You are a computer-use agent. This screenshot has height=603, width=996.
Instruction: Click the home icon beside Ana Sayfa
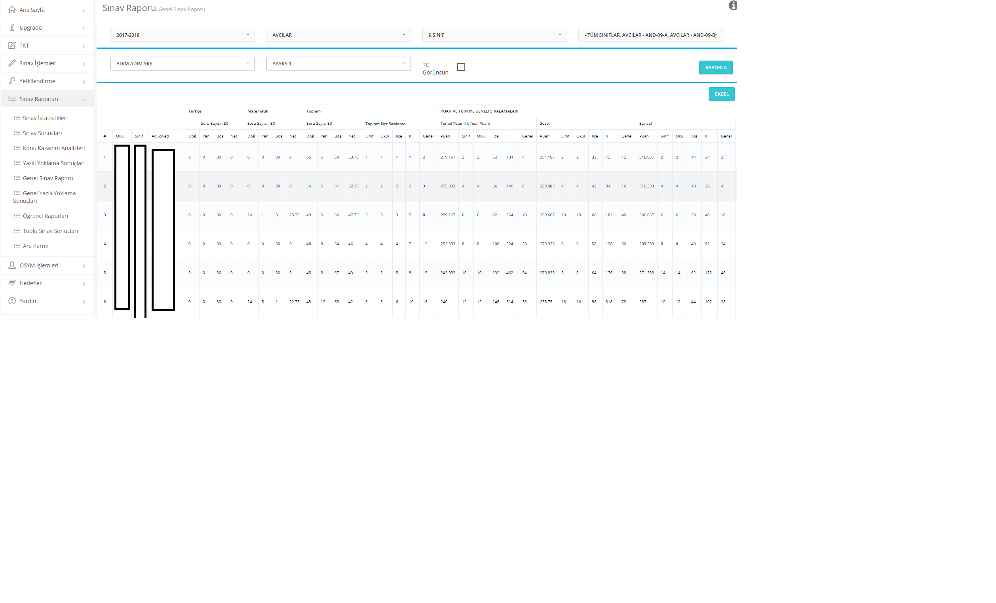pyautogui.click(x=12, y=10)
